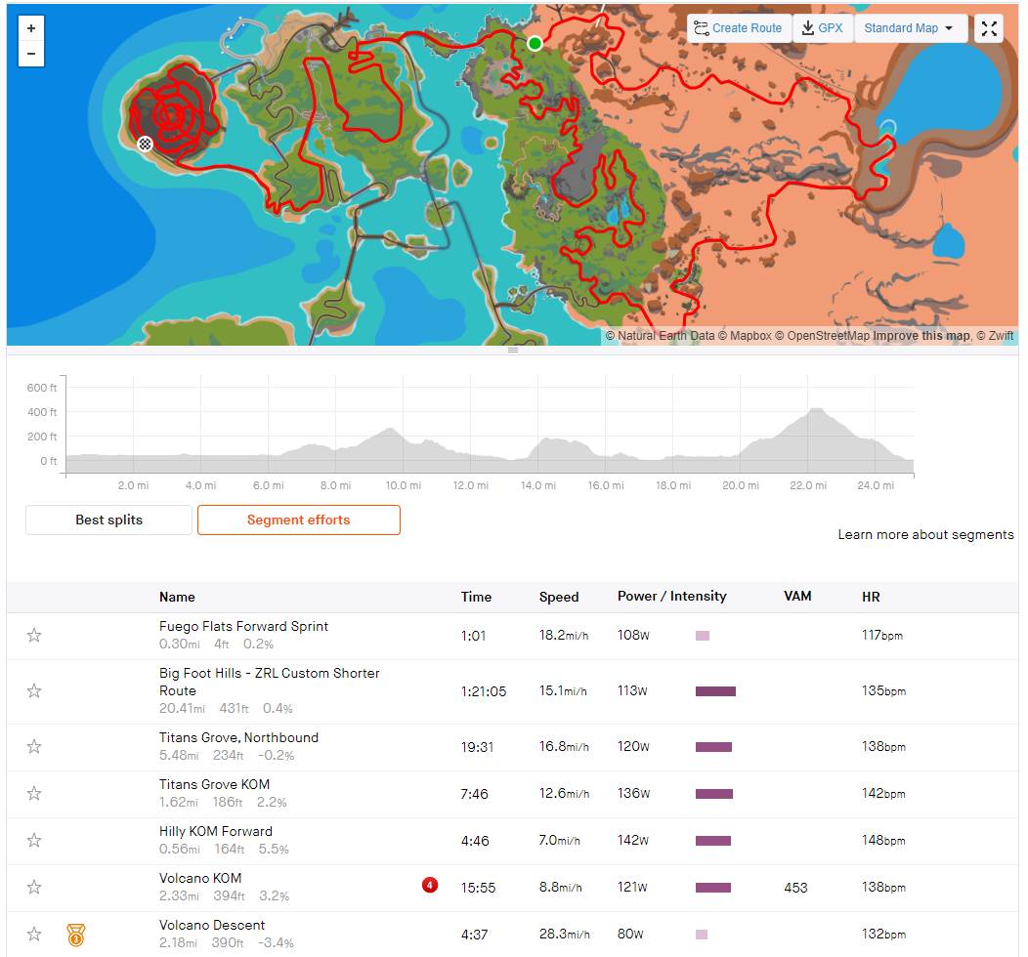Click the 28.3mi/h speed value
Image resolution: width=1028 pixels, height=957 pixels.
coord(564,935)
